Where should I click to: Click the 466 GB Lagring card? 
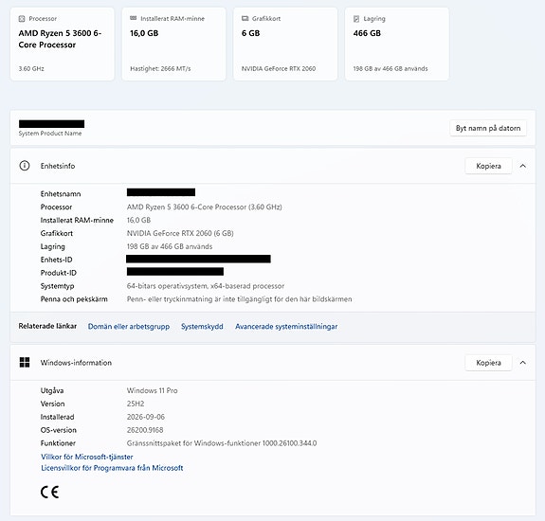pyautogui.click(x=397, y=45)
